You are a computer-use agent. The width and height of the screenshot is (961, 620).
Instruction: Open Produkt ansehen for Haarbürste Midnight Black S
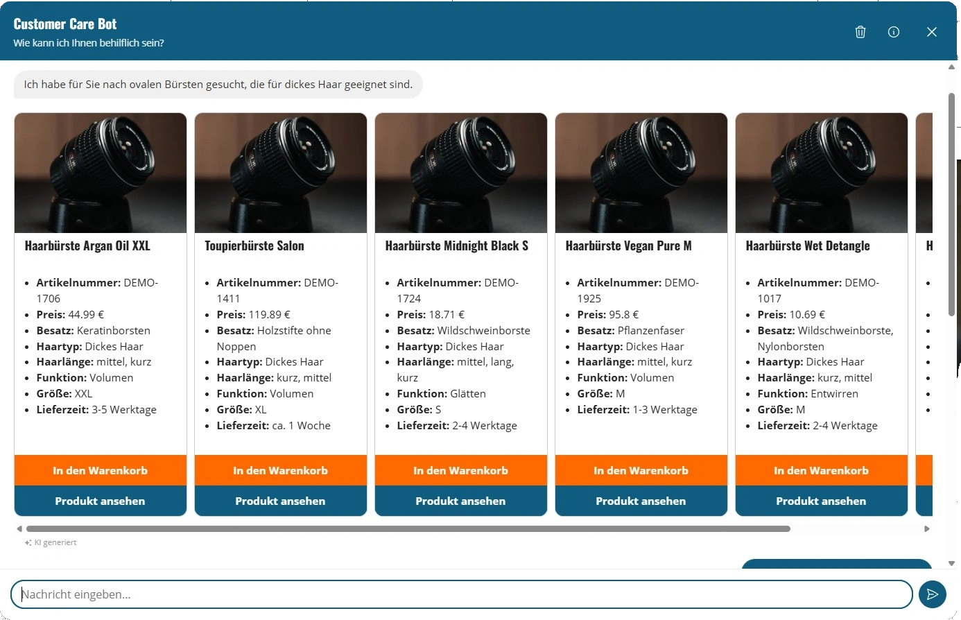click(x=460, y=501)
